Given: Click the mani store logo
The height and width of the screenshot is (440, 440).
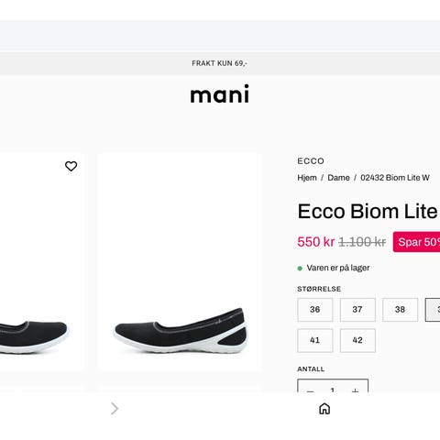Looking at the screenshot, I should (x=220, y=93).
